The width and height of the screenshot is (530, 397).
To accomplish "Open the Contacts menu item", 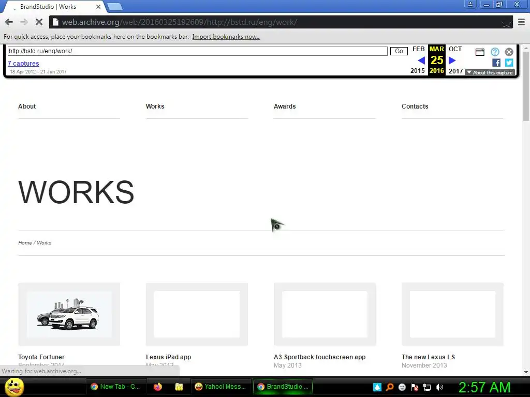I will pos(415,106).
